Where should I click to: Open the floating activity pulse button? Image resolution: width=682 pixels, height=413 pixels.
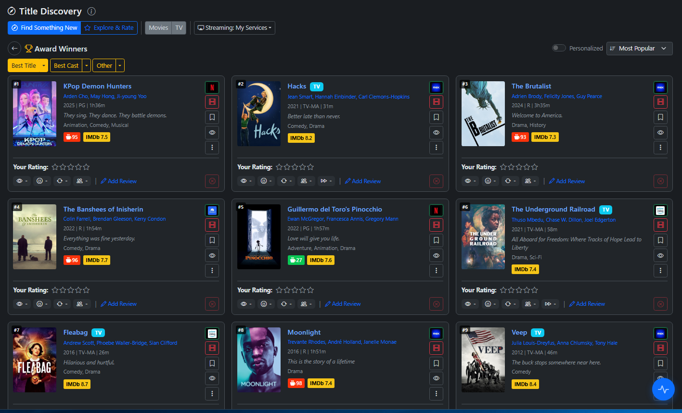[x=663, y=389]
